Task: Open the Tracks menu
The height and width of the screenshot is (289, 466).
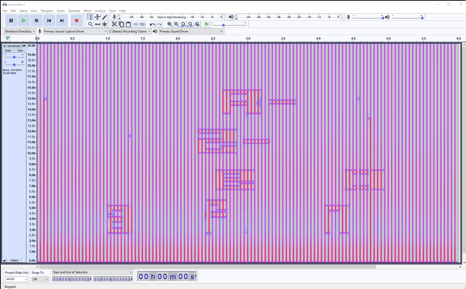Action: point(61,11)
